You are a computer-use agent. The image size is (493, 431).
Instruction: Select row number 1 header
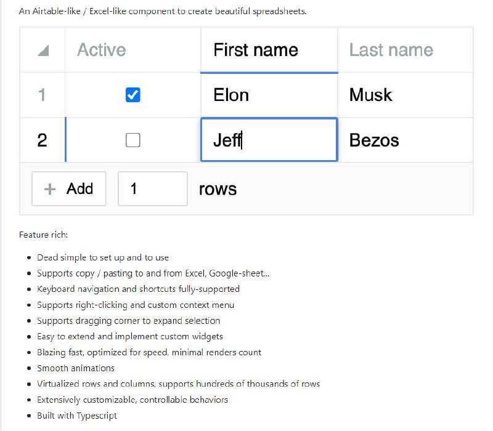click(42, 95)
